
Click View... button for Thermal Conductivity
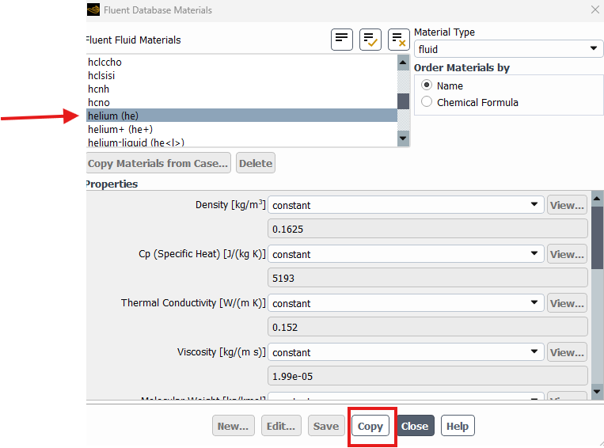point(567,303)
